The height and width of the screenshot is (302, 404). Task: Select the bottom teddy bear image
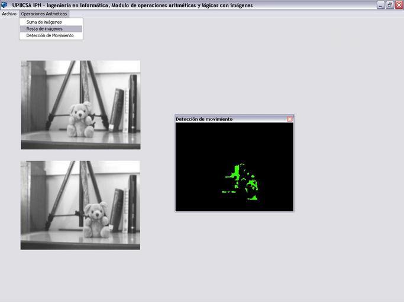pos(80,205)
